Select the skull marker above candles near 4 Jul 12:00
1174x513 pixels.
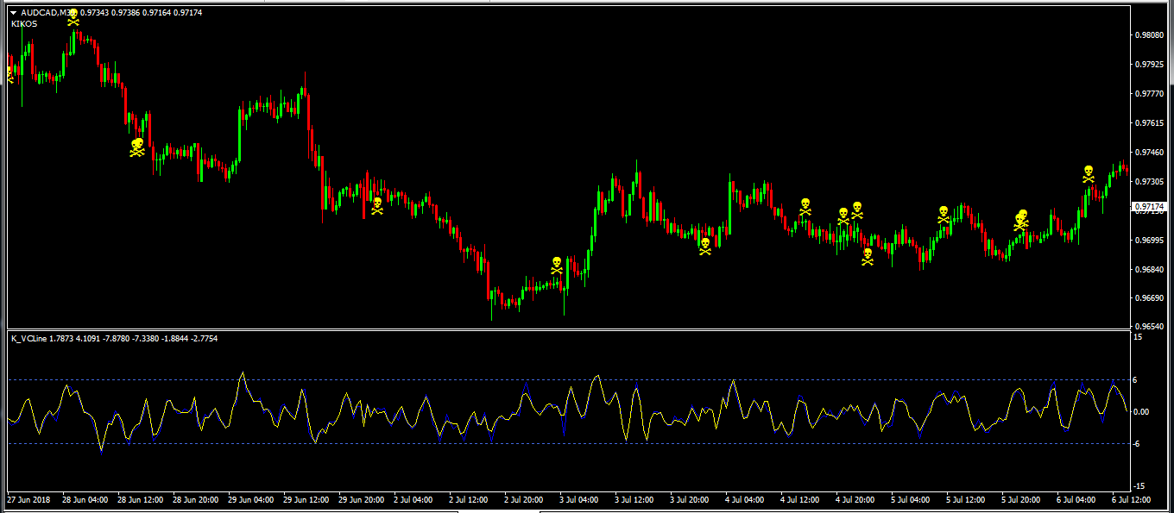point(805,206)
